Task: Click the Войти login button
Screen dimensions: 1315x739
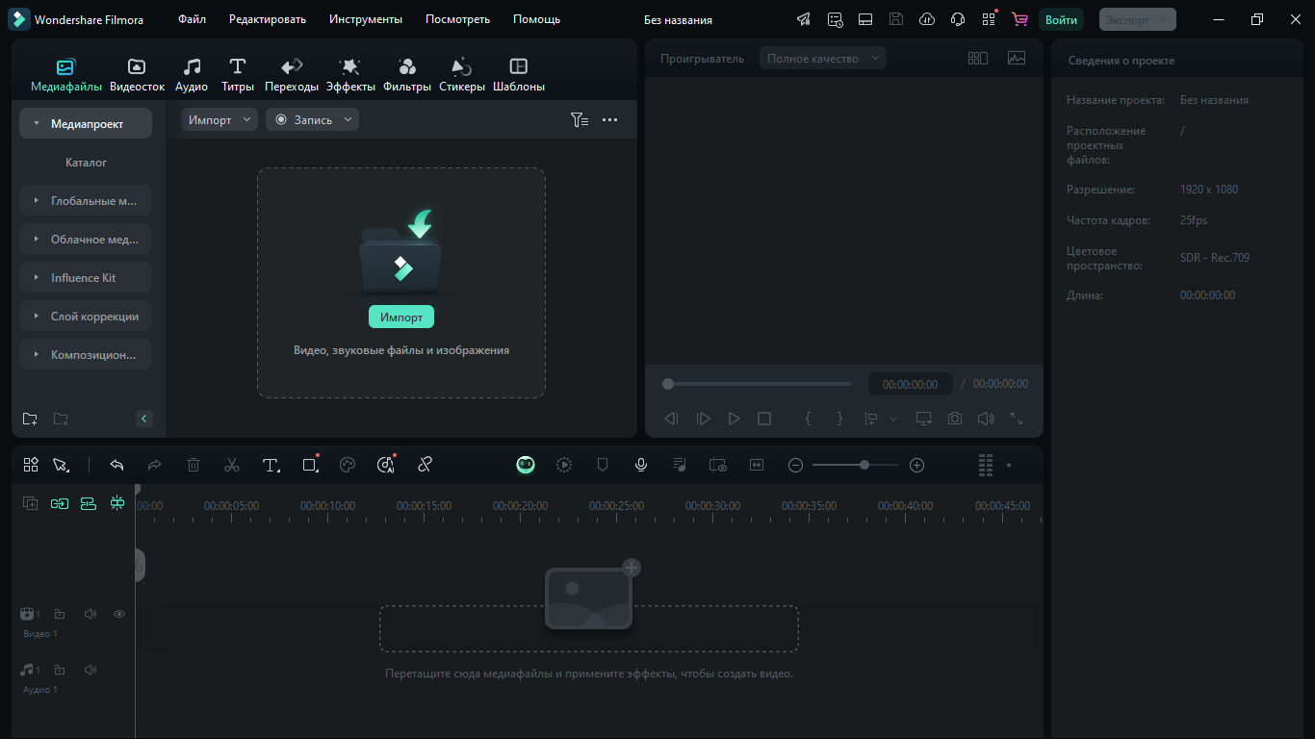Action: click(1061, 19)
